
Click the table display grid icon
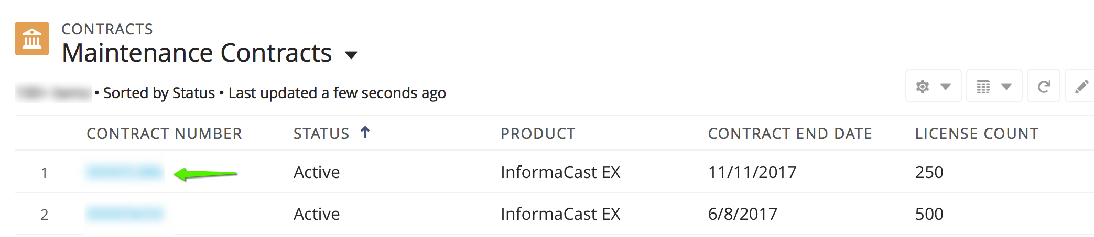(x=983, y=87)
